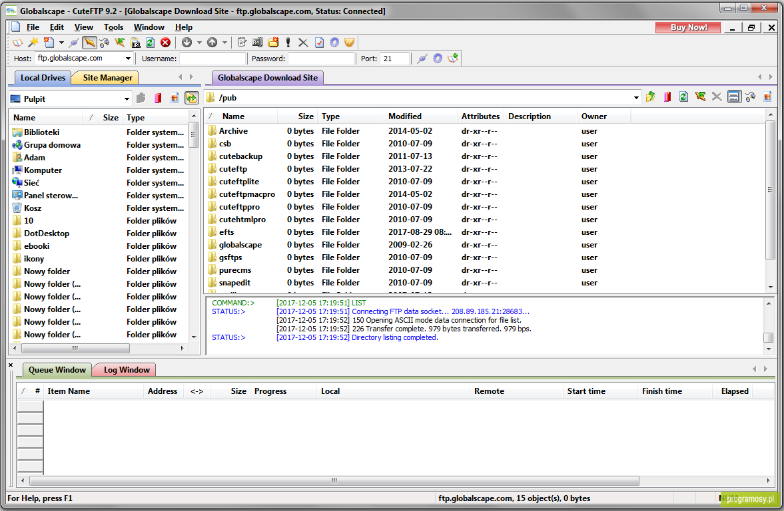Screen dimensions: 784x511
Task: Open the Site Manager book icon in toolbar
Action: 17,43
